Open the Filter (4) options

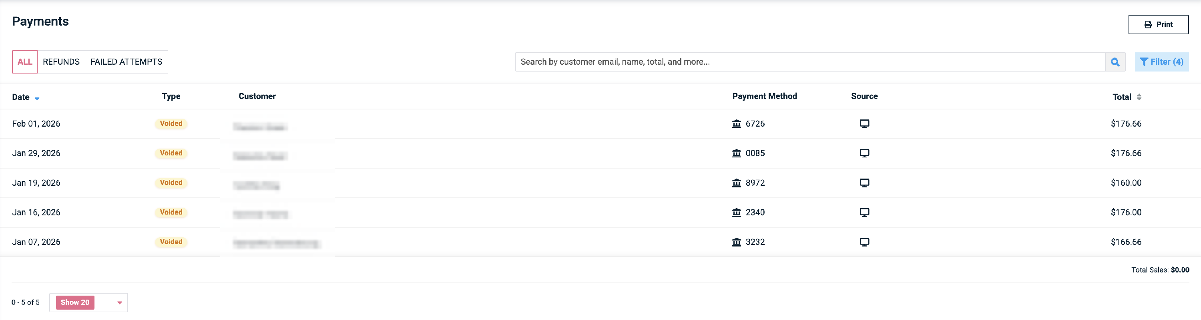click(1161, 62)
